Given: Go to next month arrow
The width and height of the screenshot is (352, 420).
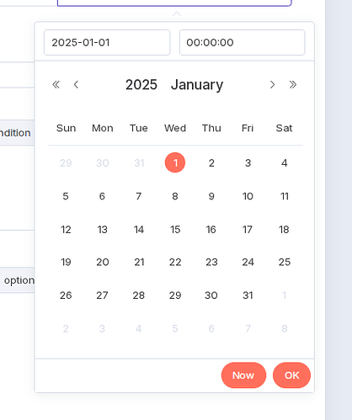Looking at the screenshot, I should (272, 84).
